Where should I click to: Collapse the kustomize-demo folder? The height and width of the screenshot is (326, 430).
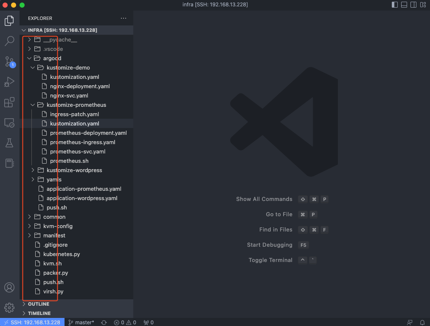tap(76, 68)
